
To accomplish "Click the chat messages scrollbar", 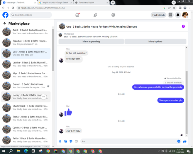I will (x=186, y=103).
